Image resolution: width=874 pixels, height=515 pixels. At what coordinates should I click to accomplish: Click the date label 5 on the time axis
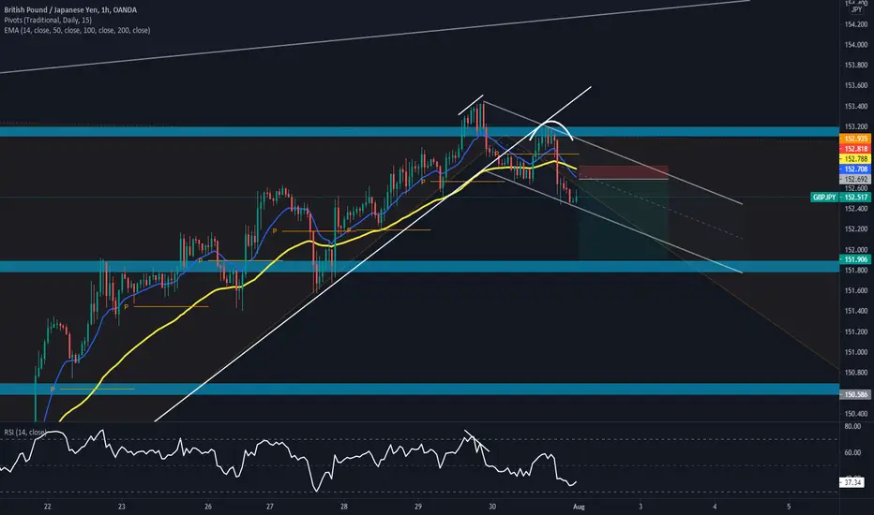tap(789, 507)
